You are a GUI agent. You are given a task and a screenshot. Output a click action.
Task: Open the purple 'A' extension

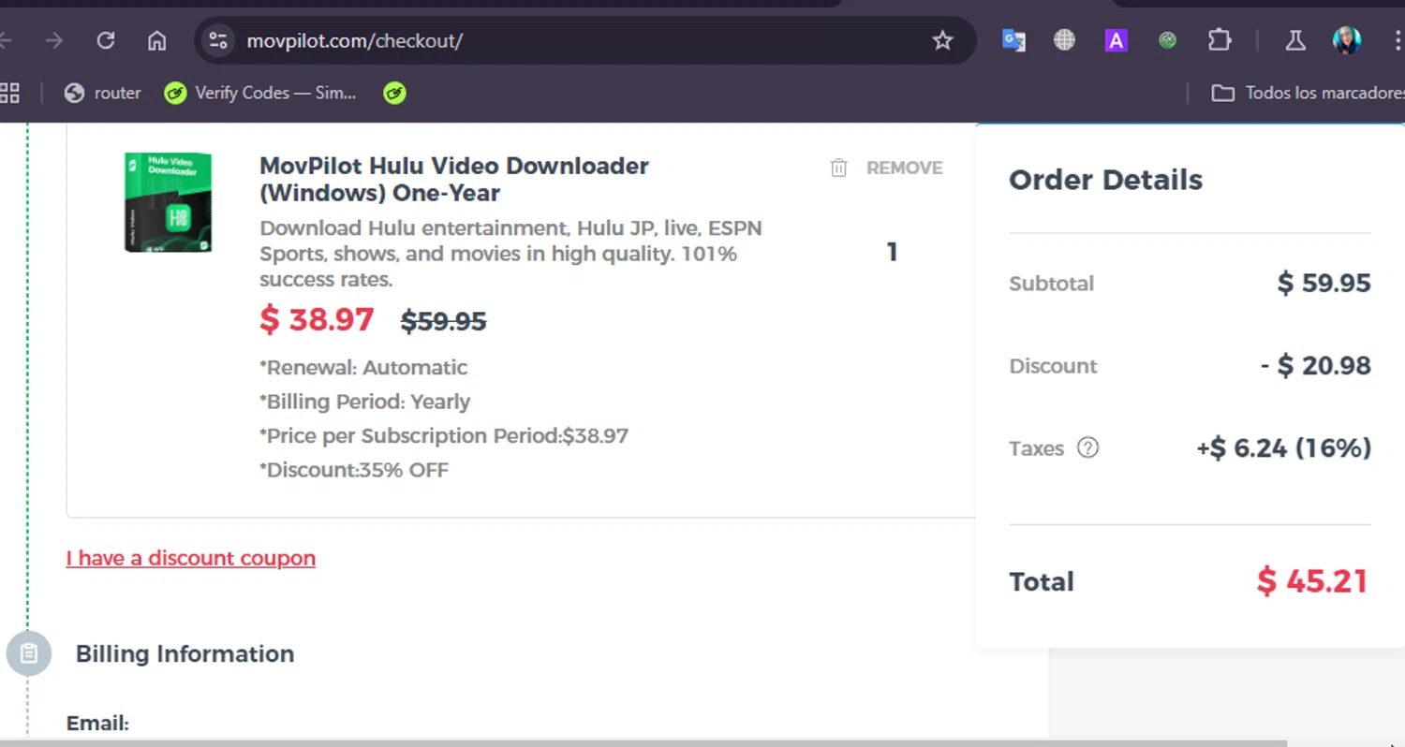coord(1116,40)
